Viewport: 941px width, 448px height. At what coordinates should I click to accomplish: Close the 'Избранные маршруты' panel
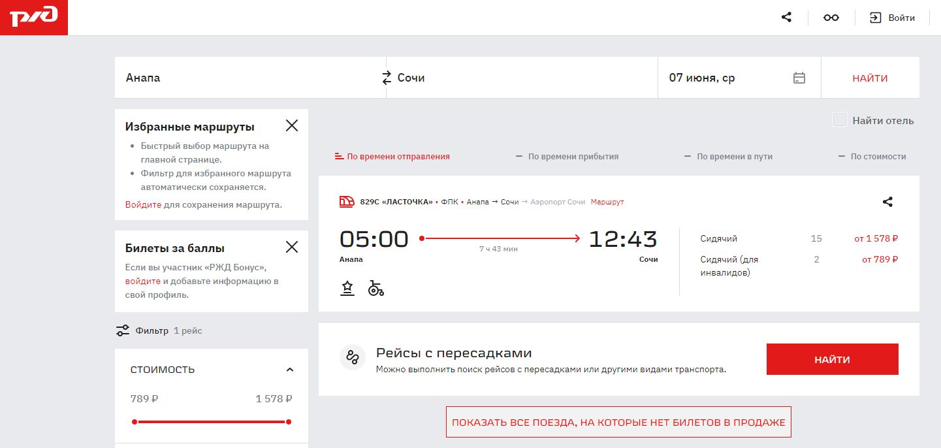tap(291, 126)
